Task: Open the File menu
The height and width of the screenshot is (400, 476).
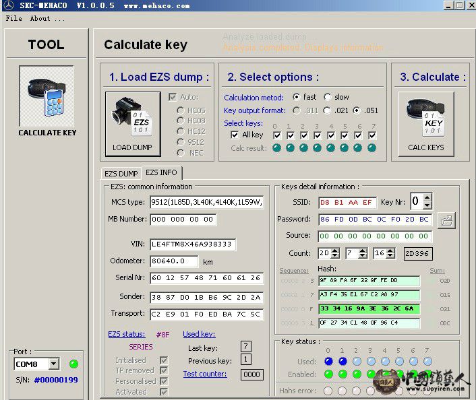Action: [x=13, y=18]
